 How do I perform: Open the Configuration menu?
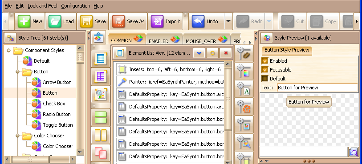tap(76, 6)
